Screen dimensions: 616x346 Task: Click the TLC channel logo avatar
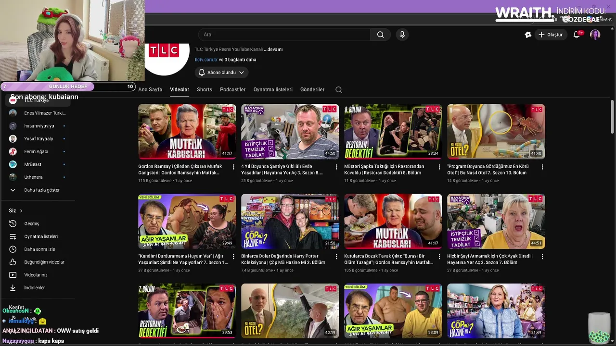tap(167, 59)
